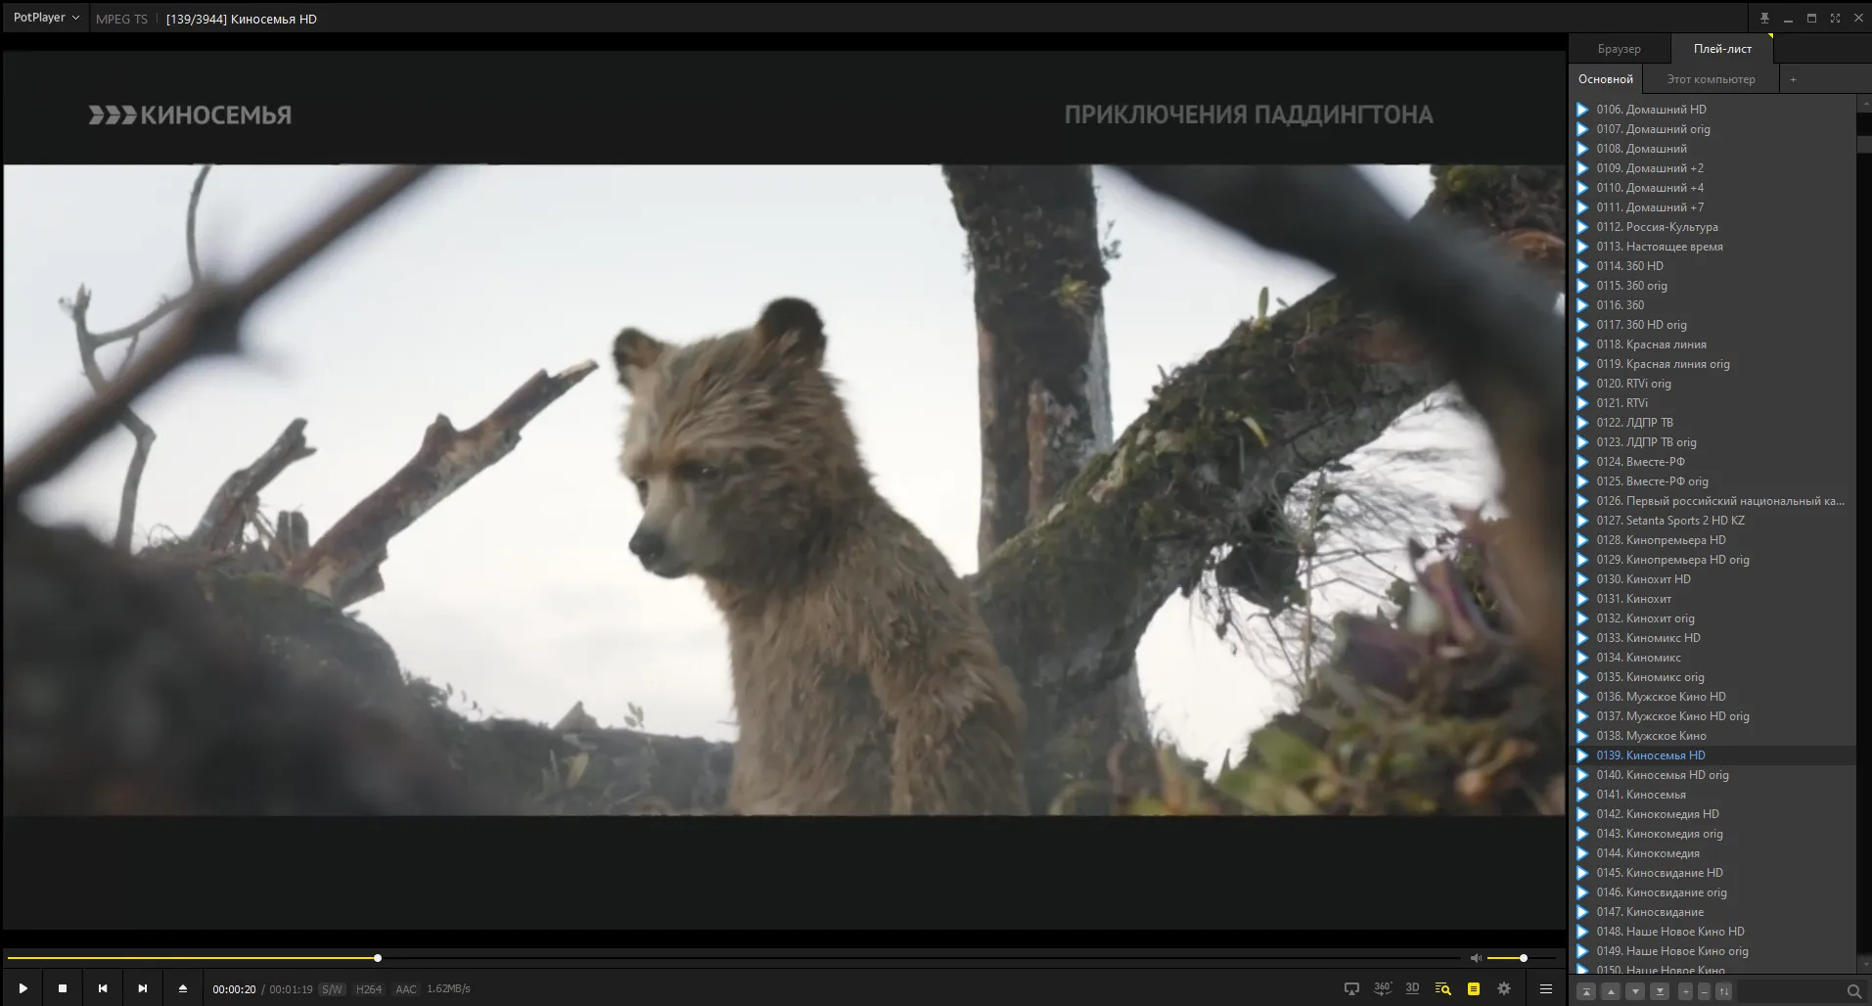This screenshot has width=1872, height=1006.
Task: Open the PotPlayer dropdown menu
Action: point(46,18)
